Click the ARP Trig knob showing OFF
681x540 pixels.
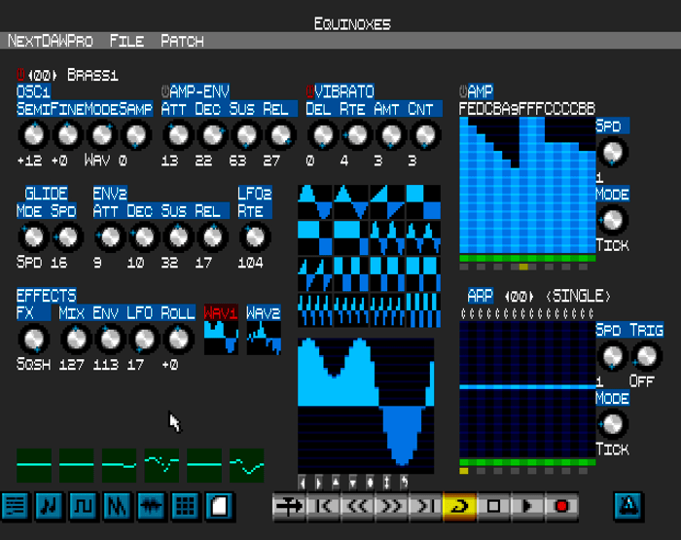pos(646,356)
